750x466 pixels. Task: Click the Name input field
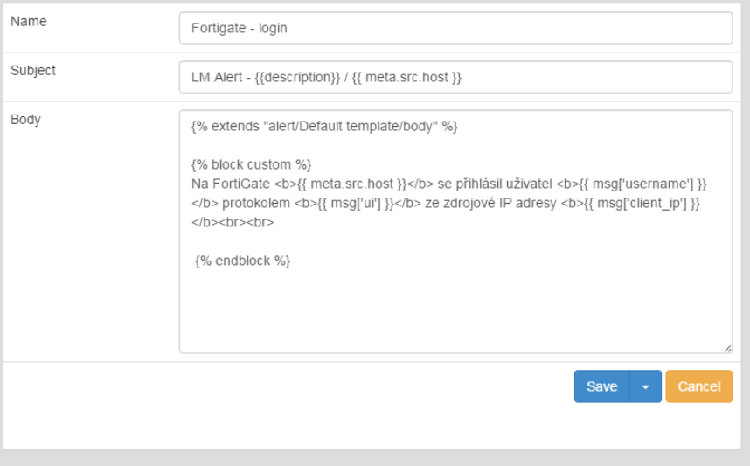coord(455,28)
